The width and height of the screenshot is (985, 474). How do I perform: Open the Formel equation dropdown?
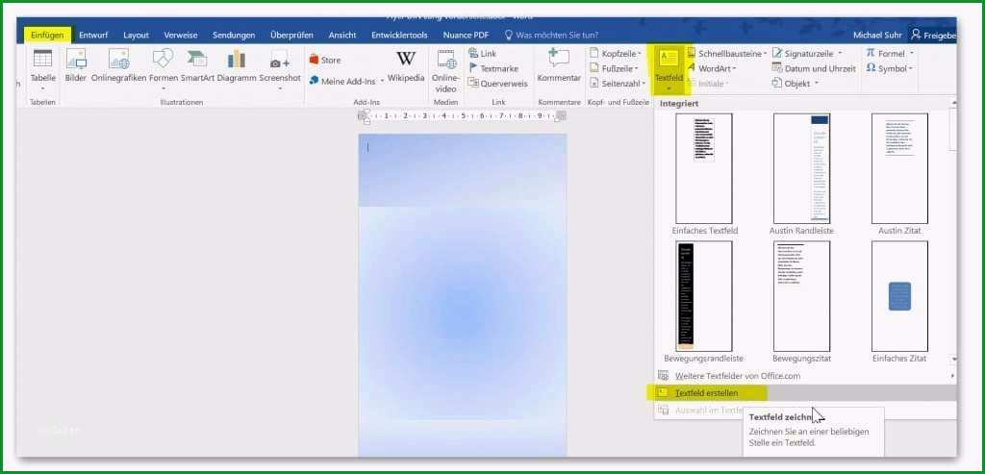[x=890, y=54]
